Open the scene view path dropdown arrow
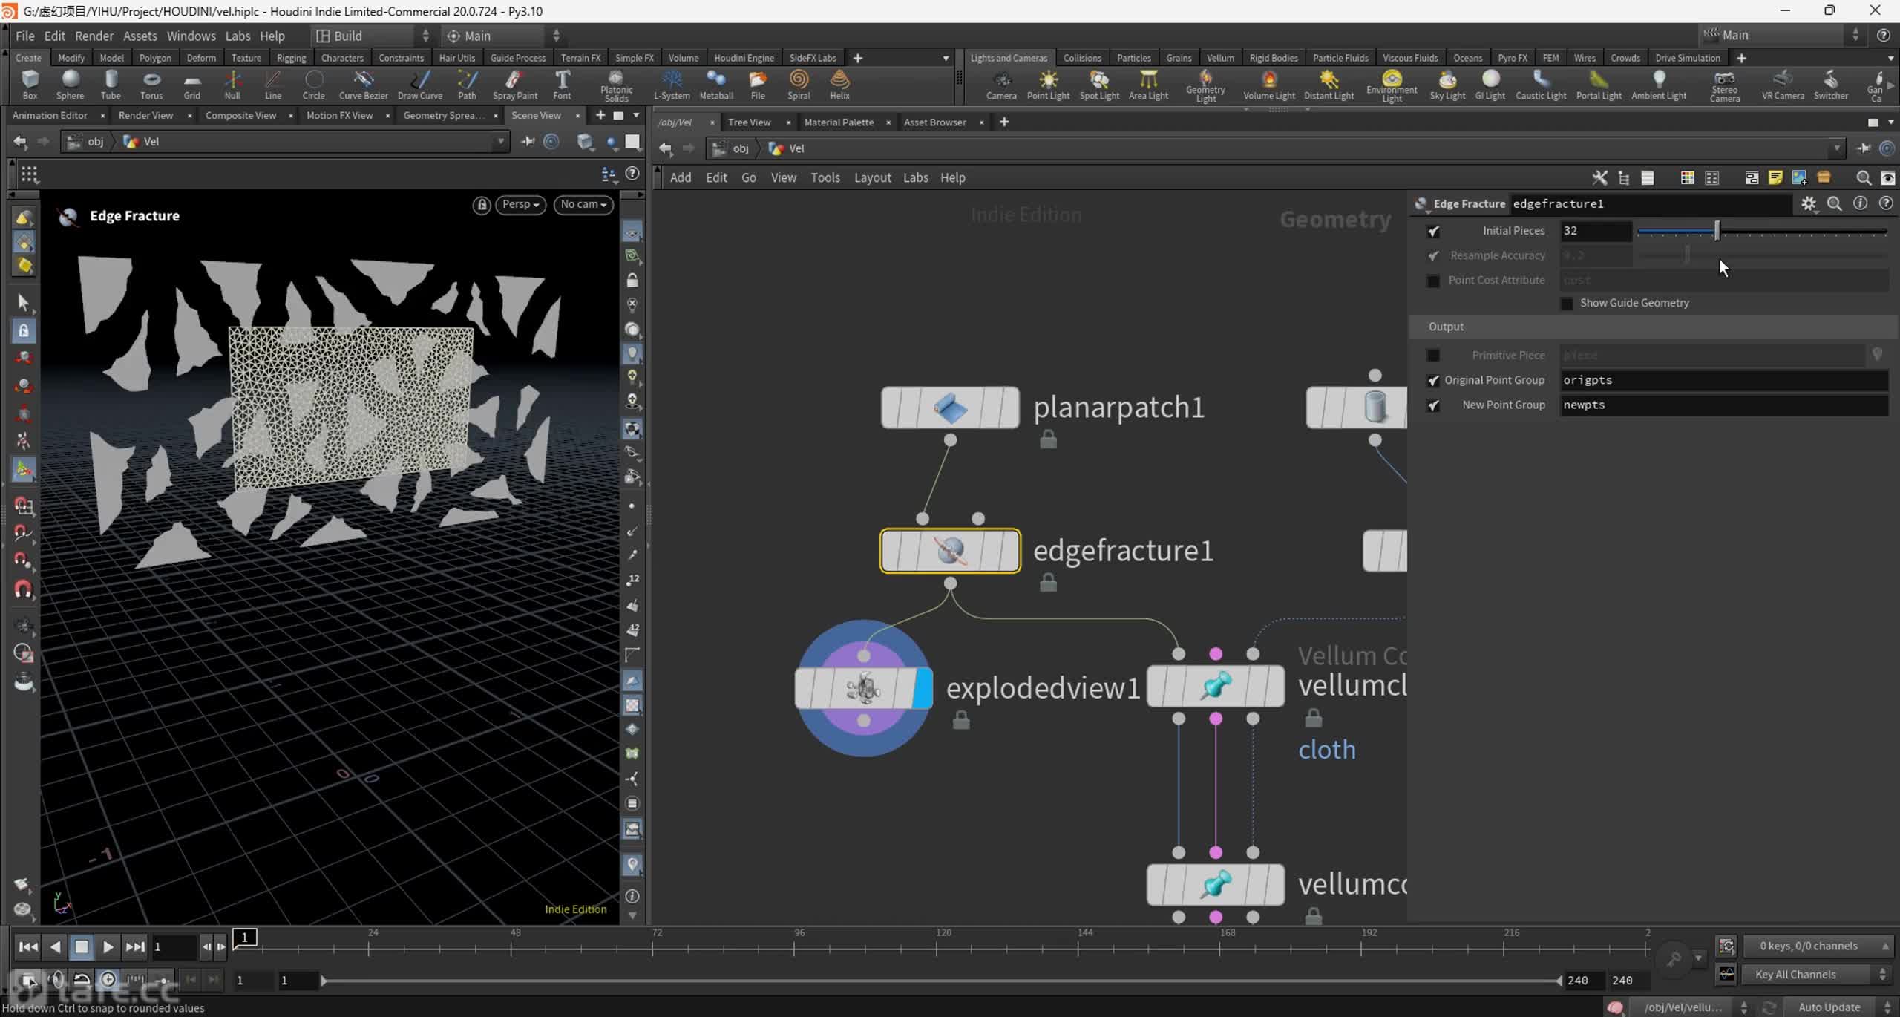 pyautogui.click(x=501, y=141)
